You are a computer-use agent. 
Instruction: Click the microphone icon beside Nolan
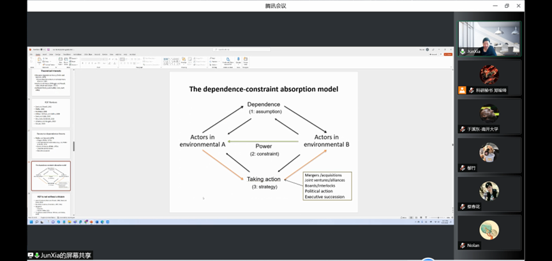click(x=463, y=245)
